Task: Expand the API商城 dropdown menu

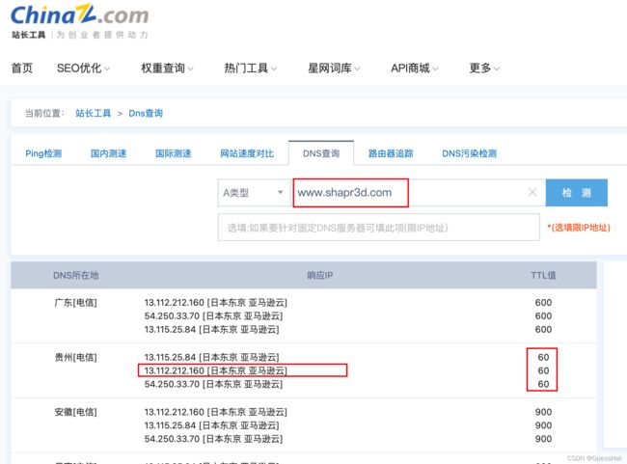Action: pyautogui.click(x=414, y=68)
